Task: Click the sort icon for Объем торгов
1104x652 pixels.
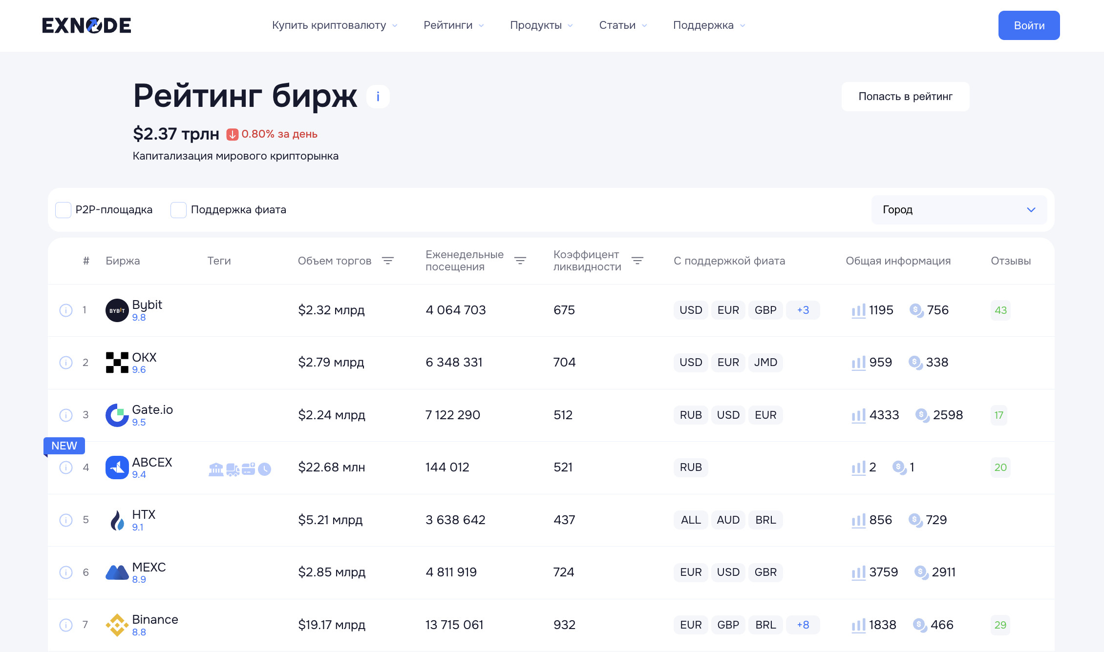Action: tap(387, 261)
